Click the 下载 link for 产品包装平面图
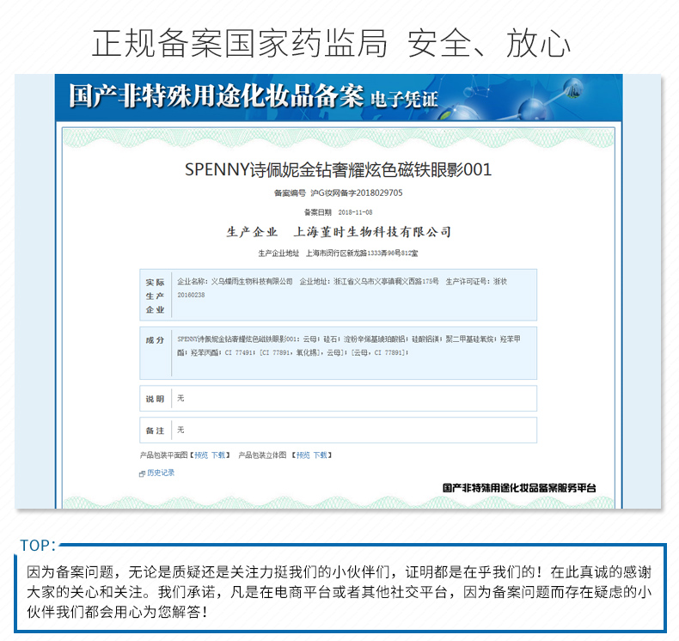Screen dimensions: 679x641 218,455
